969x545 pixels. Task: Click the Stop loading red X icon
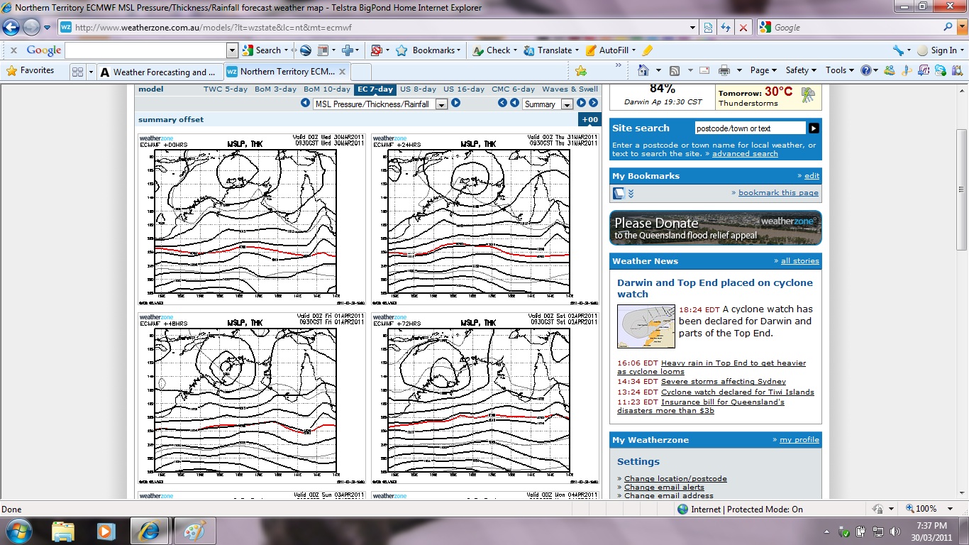pyautogui.click(x=743, y=27)
